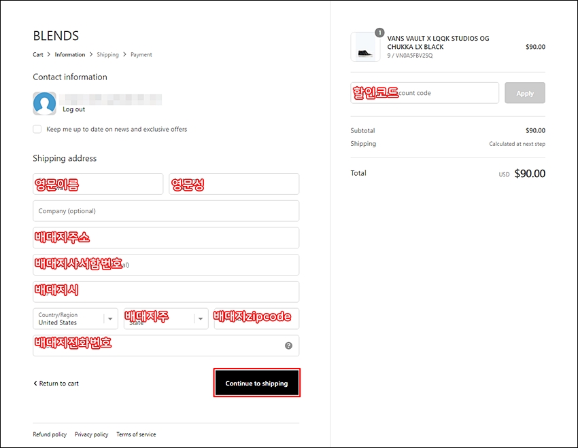Select the Shipping breadcrumb step
Screen dimensions: 578x448
[107, 54]
